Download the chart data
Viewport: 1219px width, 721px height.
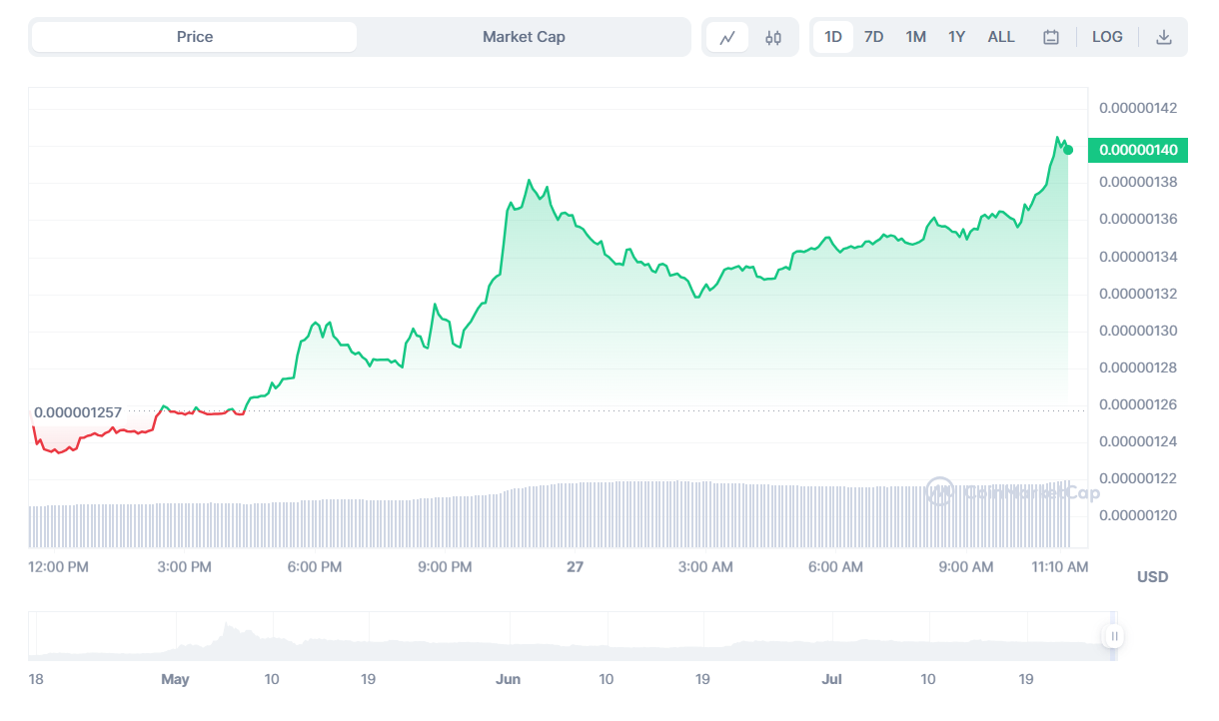tap(1163, 37)
